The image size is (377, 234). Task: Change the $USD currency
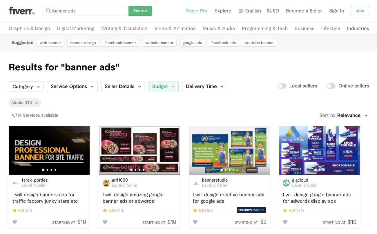[x=273, y=11]
